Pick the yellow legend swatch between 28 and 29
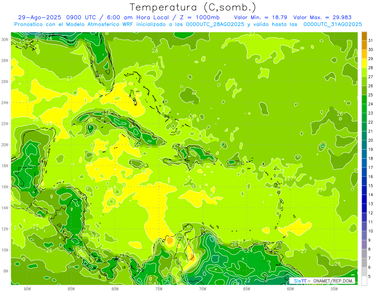The image size is (379, 293). click(x=364, y=63)
